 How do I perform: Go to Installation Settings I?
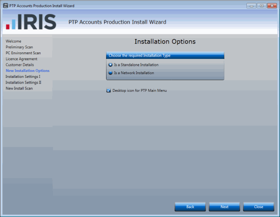[23, 77]
